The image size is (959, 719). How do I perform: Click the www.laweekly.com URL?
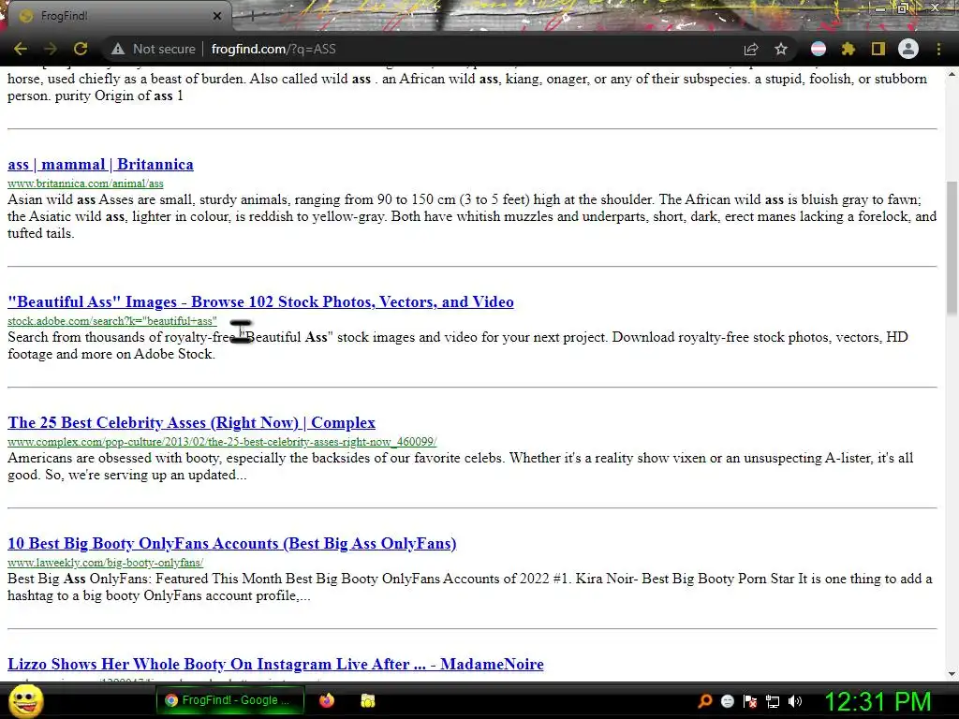point(105,563)
